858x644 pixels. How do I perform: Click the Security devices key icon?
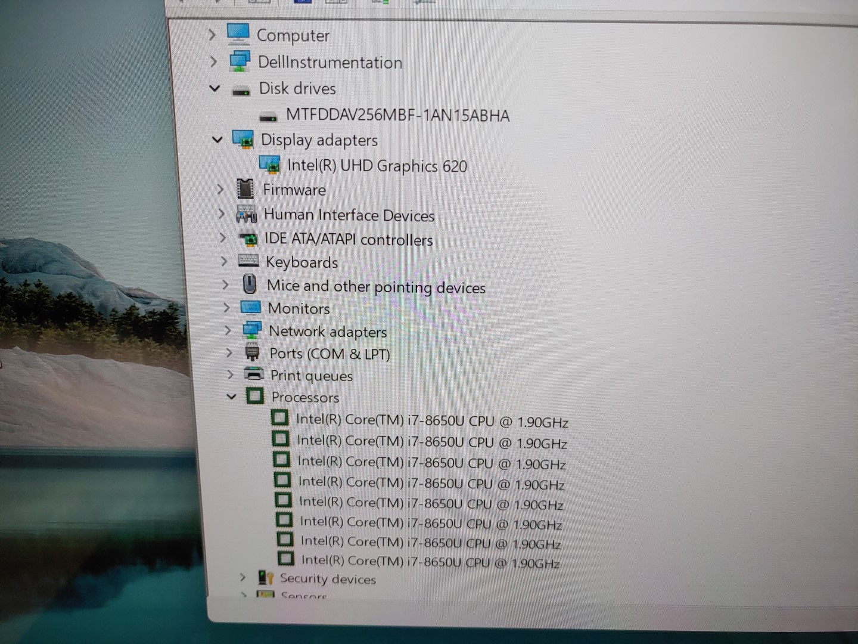point(266,577)
